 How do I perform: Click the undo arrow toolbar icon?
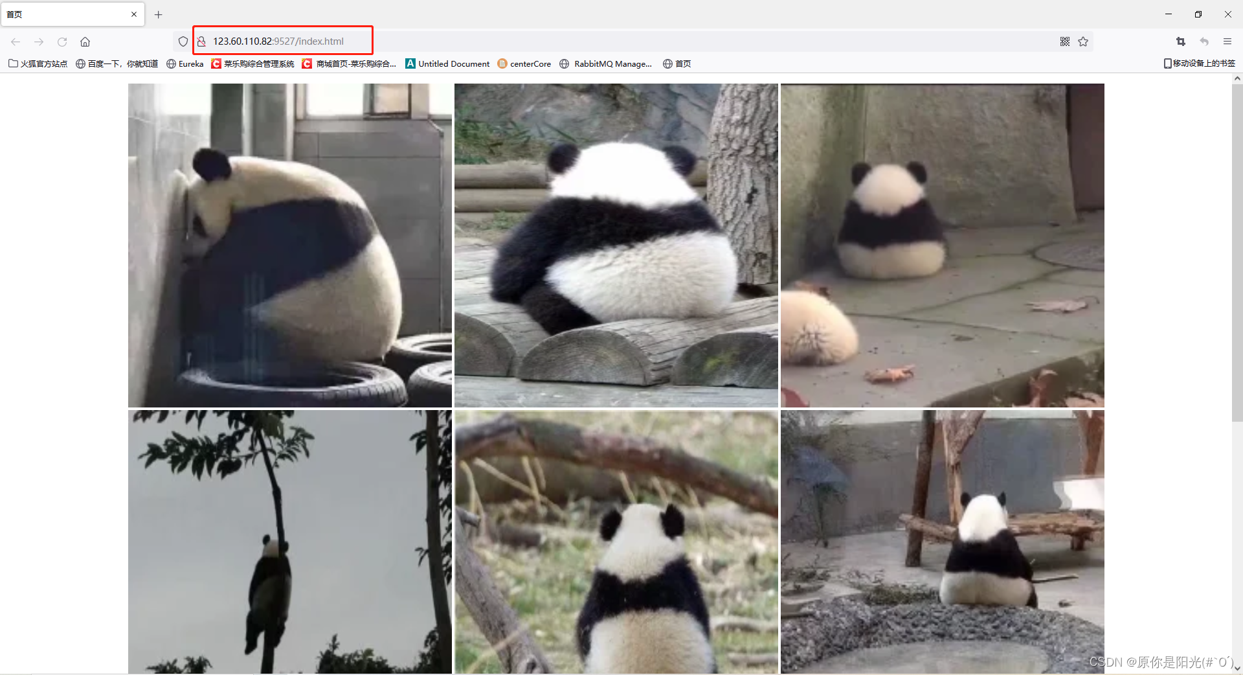[1204, 41]
